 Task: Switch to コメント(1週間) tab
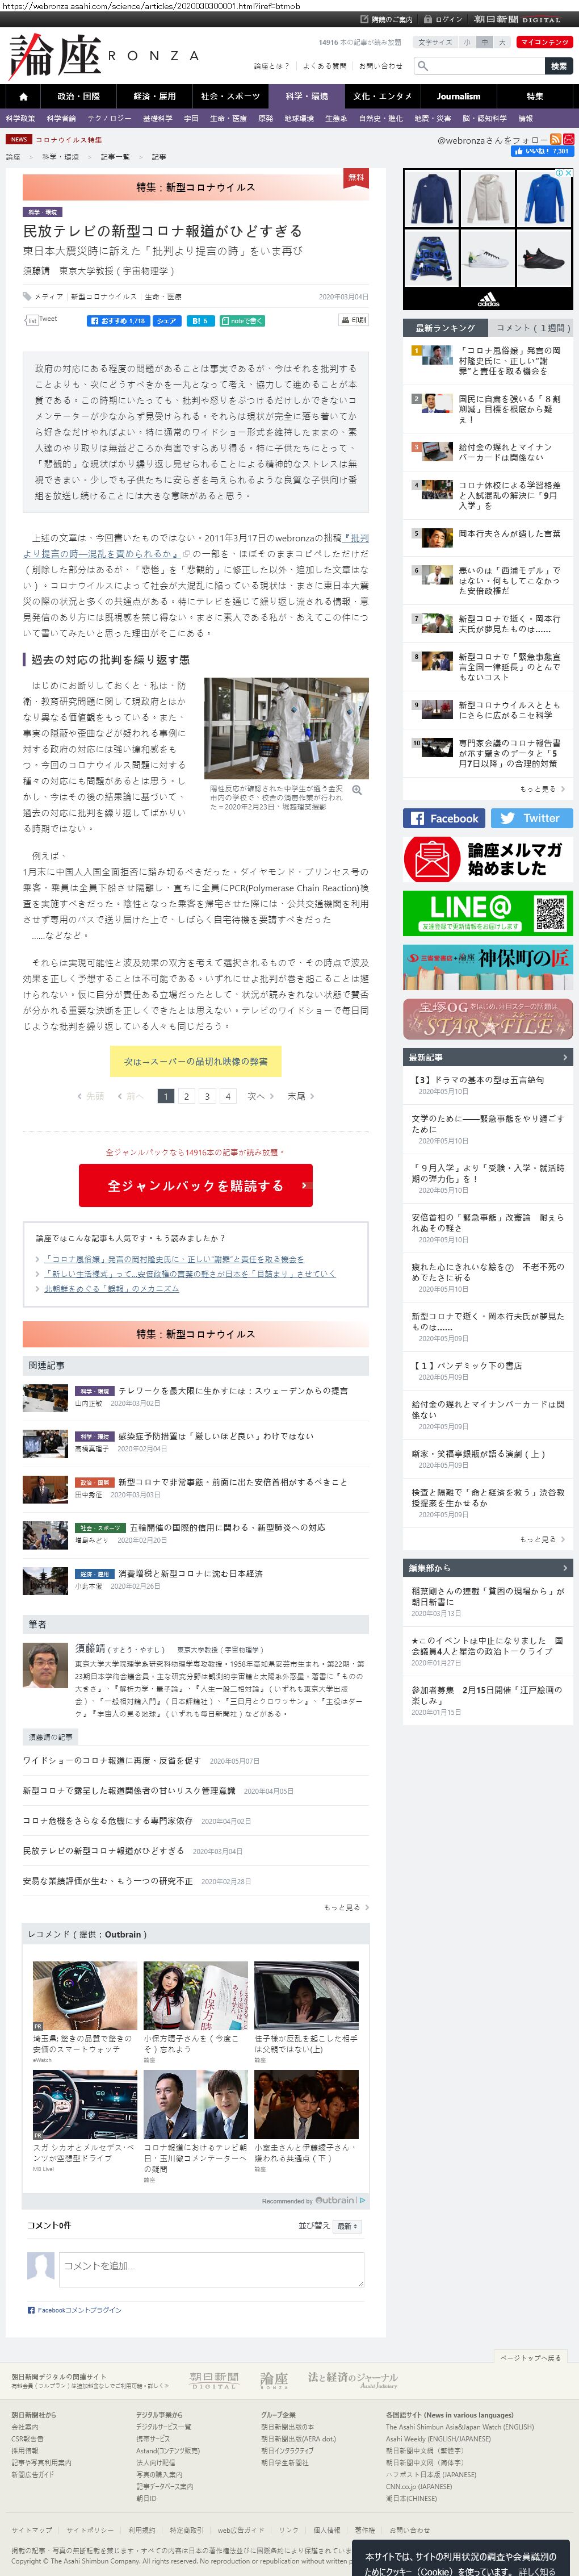530,328
